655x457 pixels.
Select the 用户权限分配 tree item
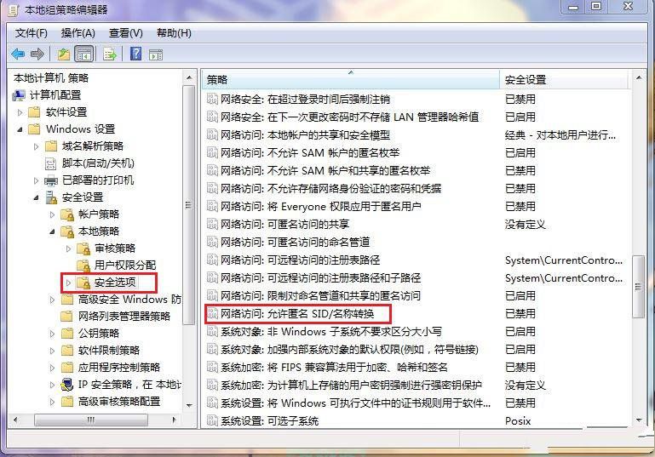[125, 266]
